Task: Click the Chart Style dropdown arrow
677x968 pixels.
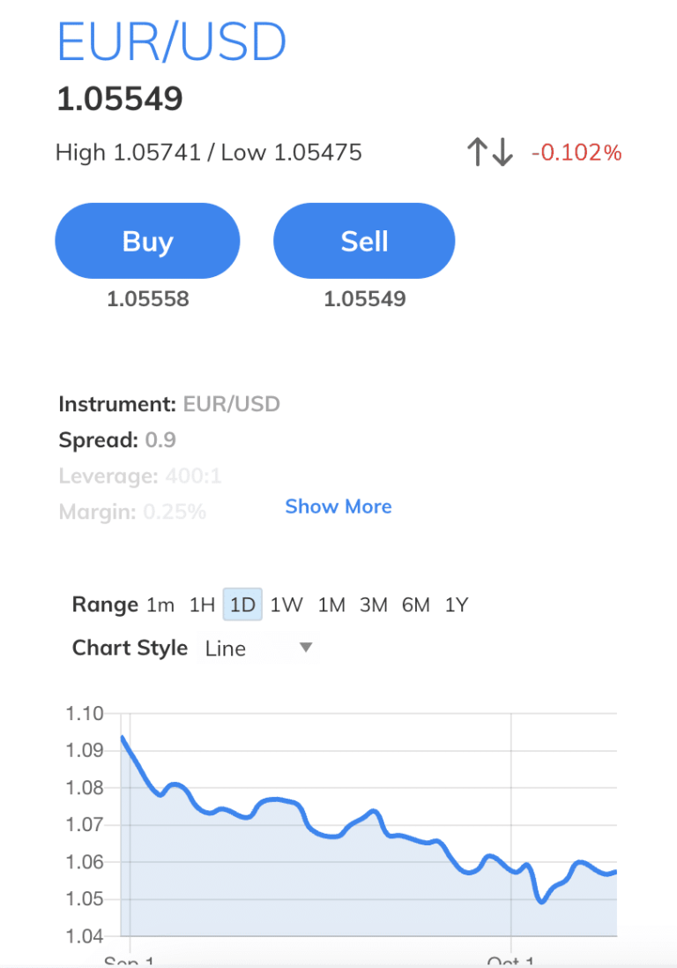Action: (306, 648)
